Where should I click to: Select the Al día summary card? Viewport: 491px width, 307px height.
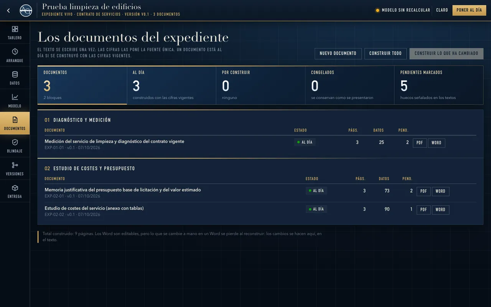pyautogui.click(x=171, y=85)
